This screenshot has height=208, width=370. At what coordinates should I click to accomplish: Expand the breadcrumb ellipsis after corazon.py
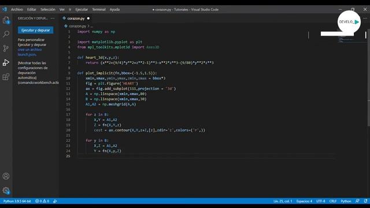coord(91,26)
